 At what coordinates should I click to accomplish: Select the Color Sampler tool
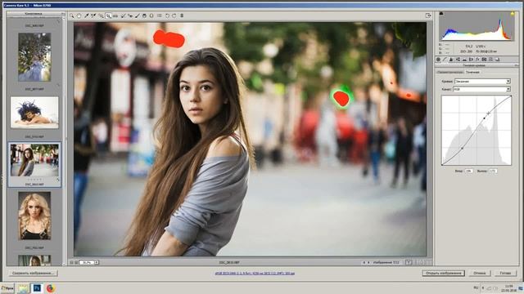coord(93,16)
